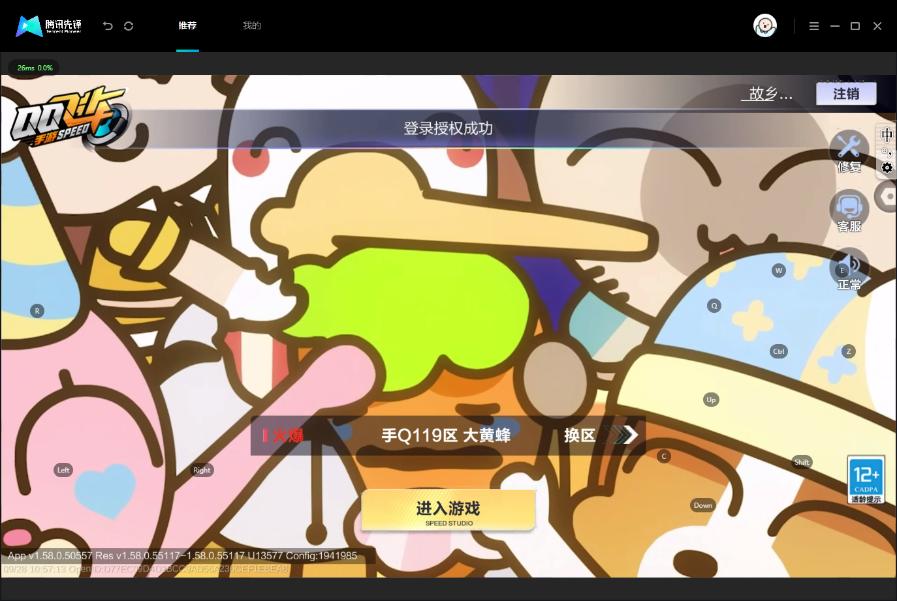Click the hexagon side panel button
The height and width of the screenshot is (601, 897).
[887, 196]
